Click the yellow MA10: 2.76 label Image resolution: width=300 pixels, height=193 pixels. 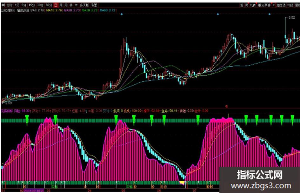tap(54, 10)
